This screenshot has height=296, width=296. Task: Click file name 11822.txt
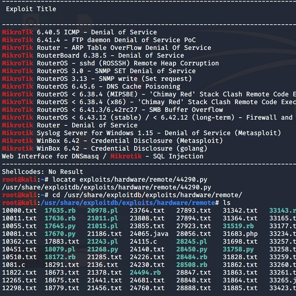(x=19, y=272)
